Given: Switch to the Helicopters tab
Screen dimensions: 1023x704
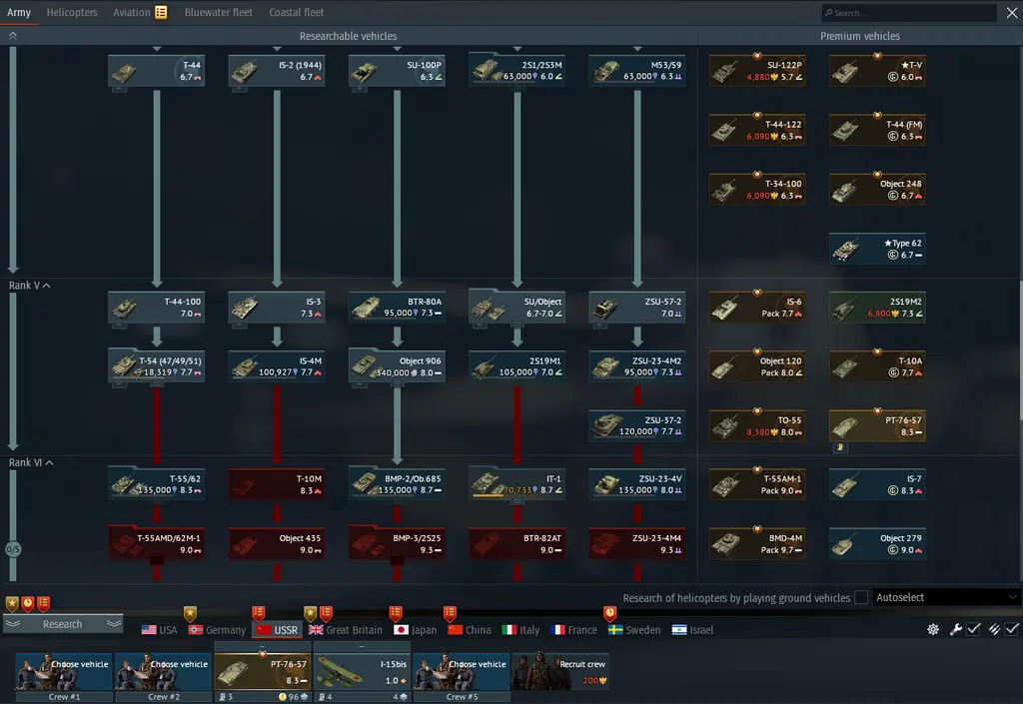Looking at the screenshot, I should [x=72, y=13].
